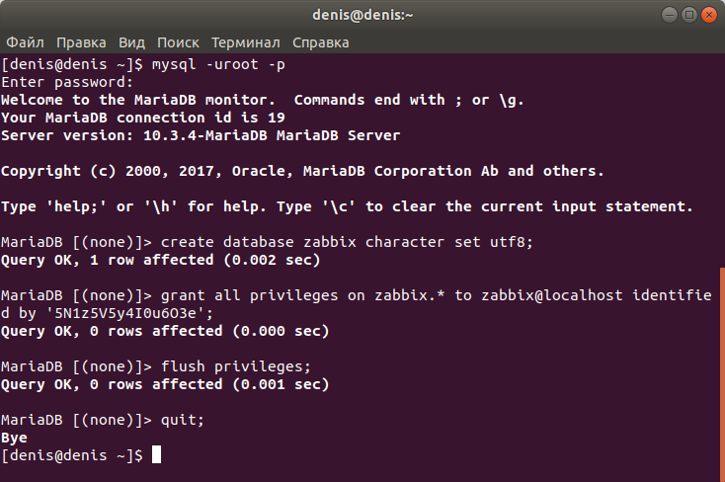The image size is (725, 482).
Task: Open the Терминал menu
Action: 246,42
